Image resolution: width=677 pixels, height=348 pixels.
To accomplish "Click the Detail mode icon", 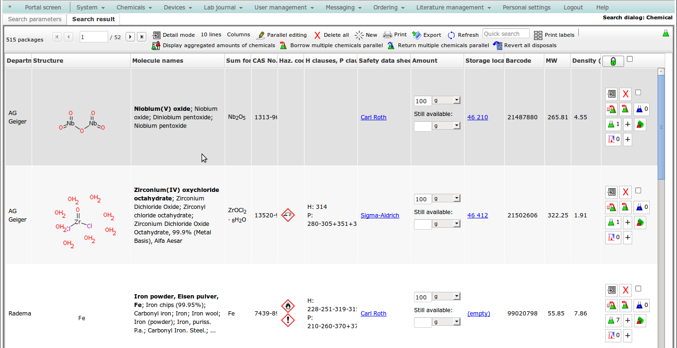I will (157, 35).
